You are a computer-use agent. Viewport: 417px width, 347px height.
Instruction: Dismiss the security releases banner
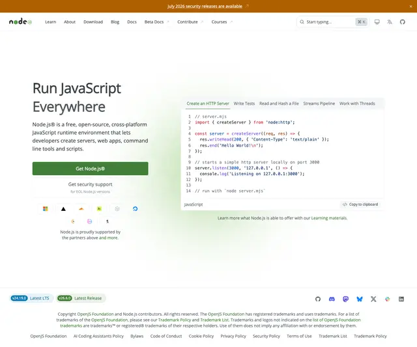410,7
